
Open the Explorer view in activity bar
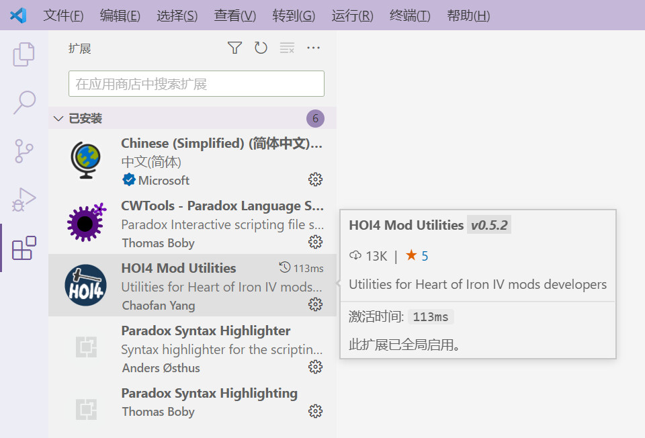point(24,54)
